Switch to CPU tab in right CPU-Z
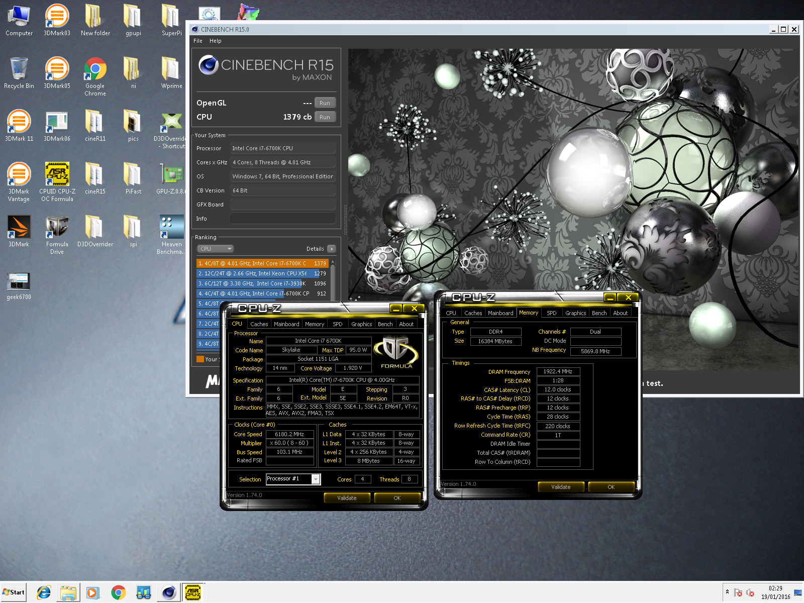The width and height of the screenshot is (804, 603). click(451, 313)
